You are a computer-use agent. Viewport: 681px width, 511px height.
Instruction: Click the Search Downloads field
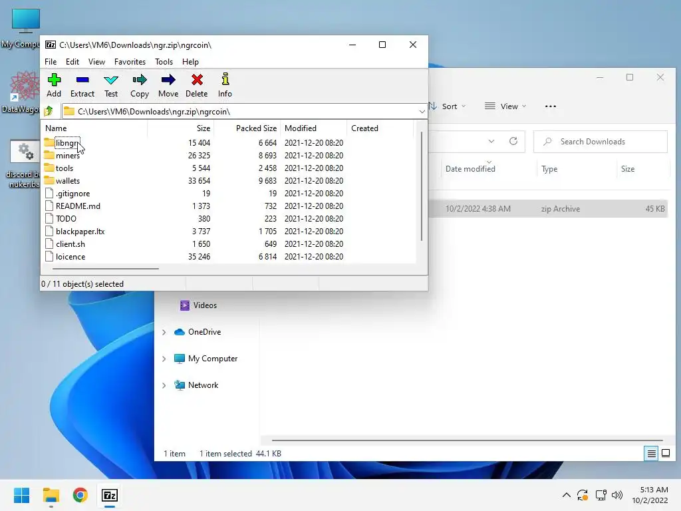pyautogui.click(x=601, y=141)
